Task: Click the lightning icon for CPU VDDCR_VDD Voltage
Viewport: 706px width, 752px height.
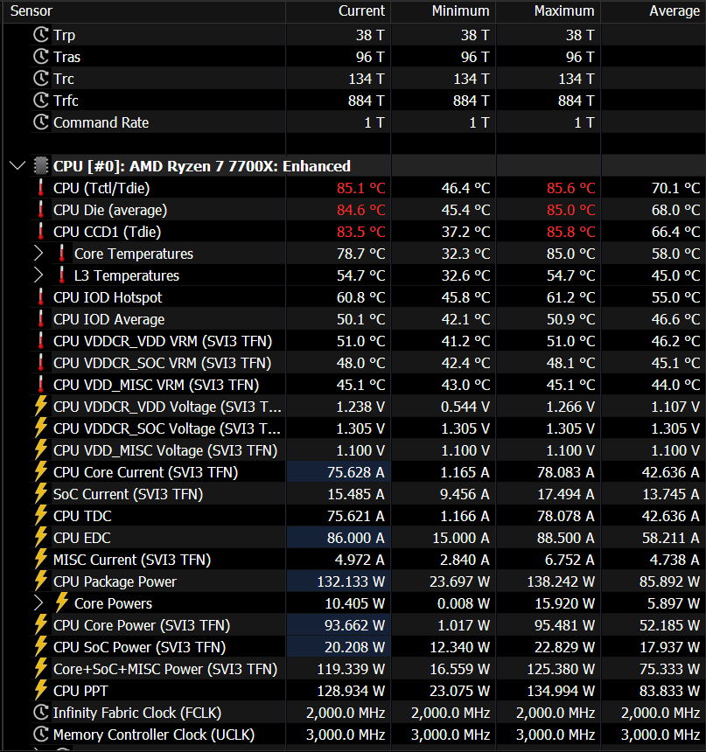Action: tap(41, 407)
